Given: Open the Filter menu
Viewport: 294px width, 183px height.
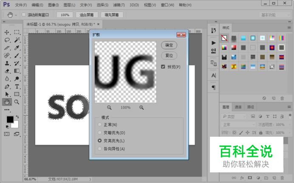Looking at the screenshot, I should coord(119,5).
